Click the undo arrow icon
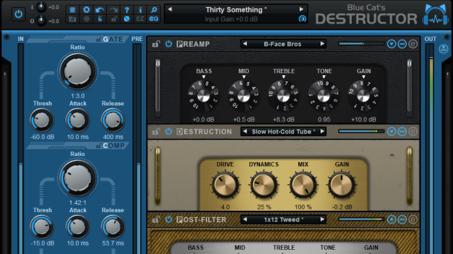 100,10
